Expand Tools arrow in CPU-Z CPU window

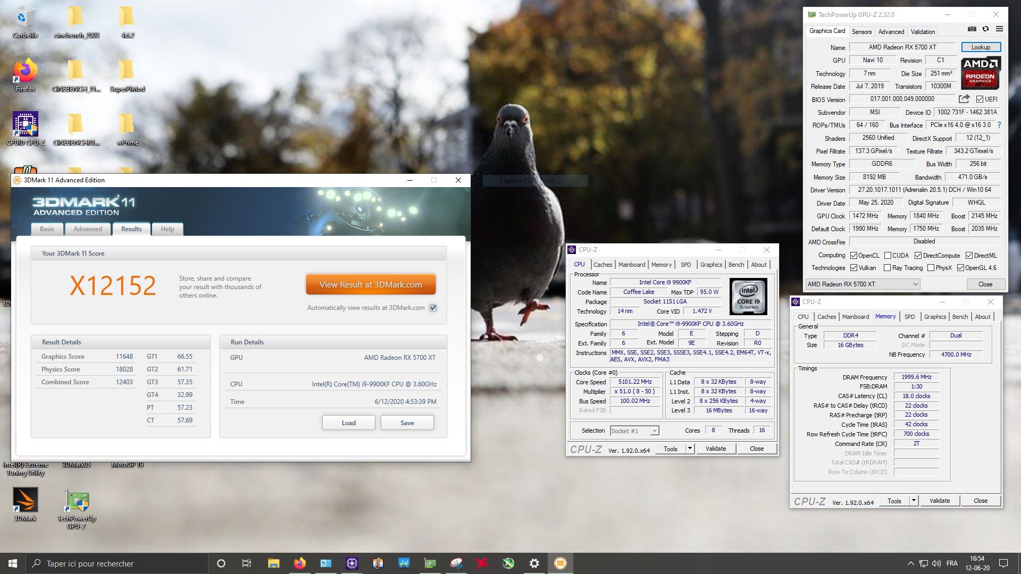click(x=690, y=449)
